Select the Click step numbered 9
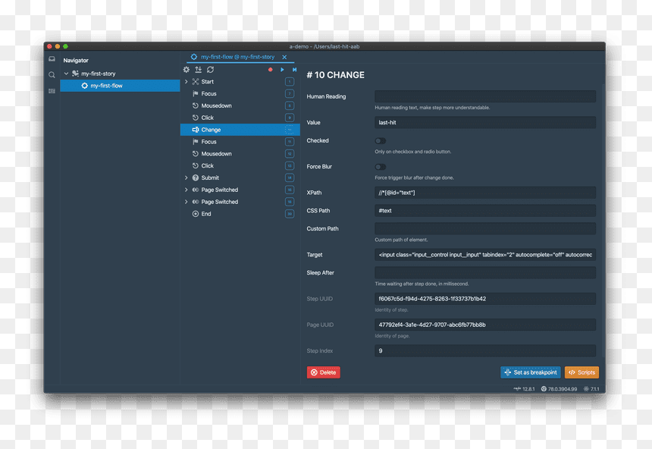The height and width of the screenshot is (449, 652). point(240,118)
